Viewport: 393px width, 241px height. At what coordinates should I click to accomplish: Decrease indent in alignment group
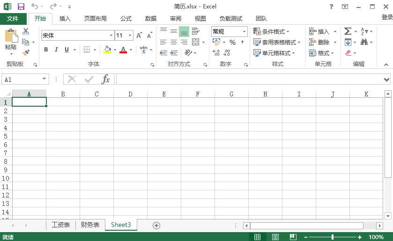click(163, 52)
